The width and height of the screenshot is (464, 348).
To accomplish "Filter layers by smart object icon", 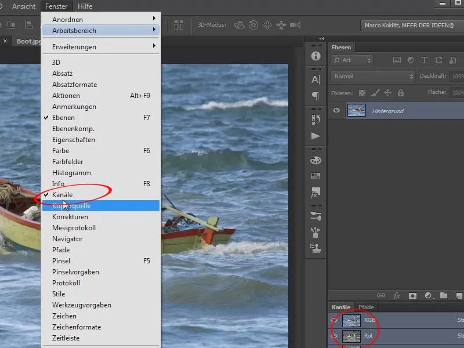I will pos(453,60).
